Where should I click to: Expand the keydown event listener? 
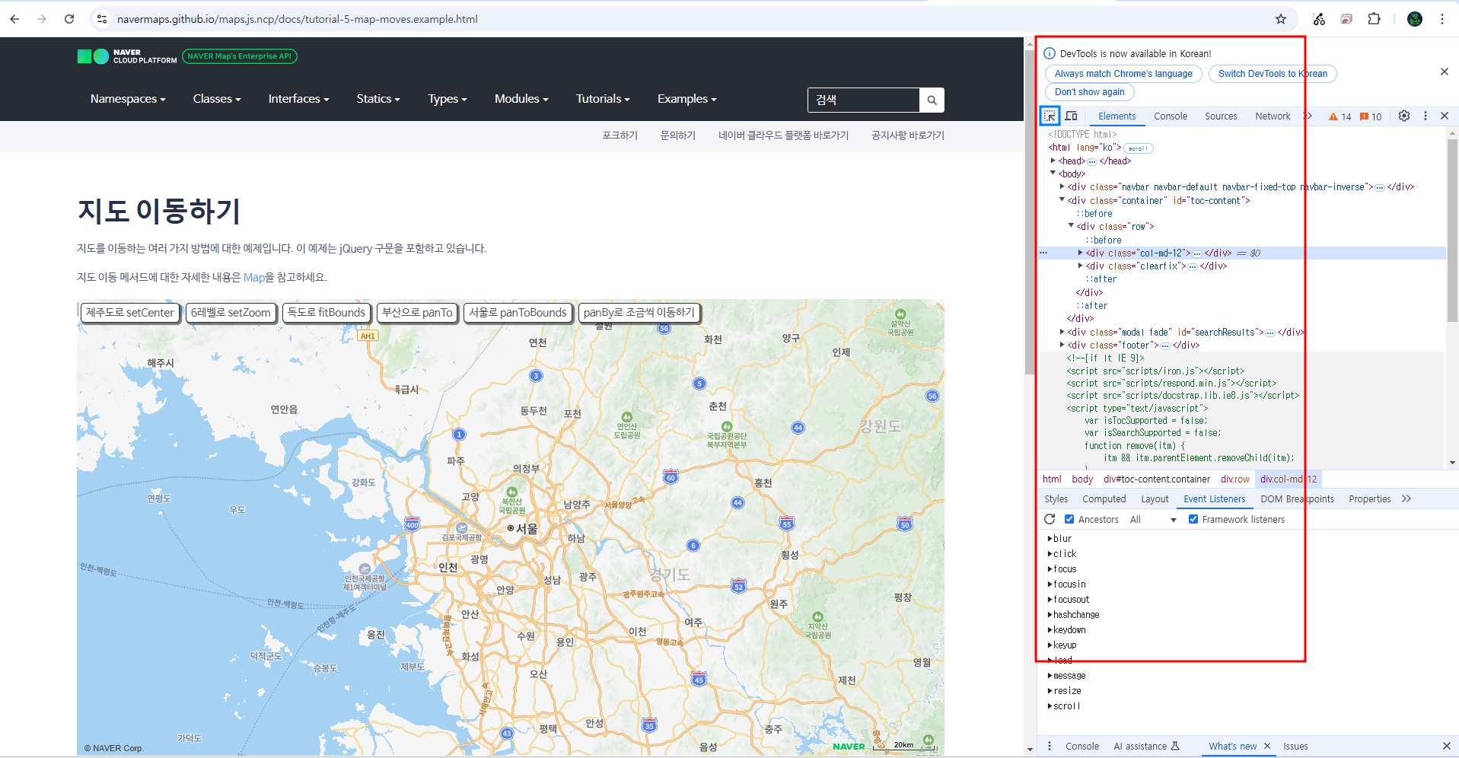click(x=1050, y=629)
